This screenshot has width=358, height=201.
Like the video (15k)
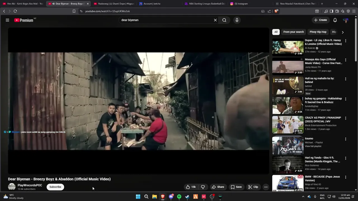coord(191,187)
